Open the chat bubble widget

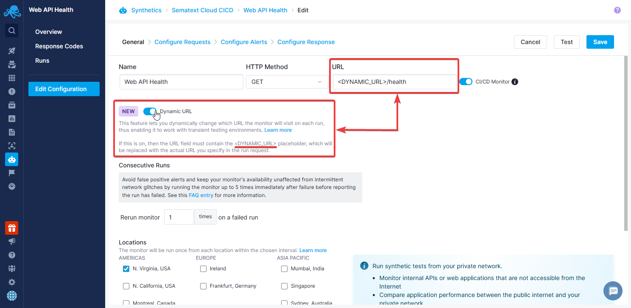613,291
